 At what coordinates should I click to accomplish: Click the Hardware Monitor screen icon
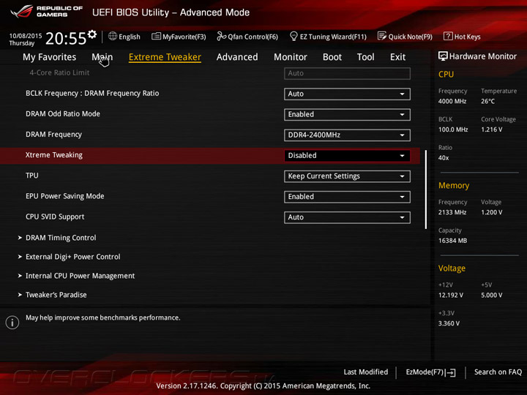click(x=443, y=56)
